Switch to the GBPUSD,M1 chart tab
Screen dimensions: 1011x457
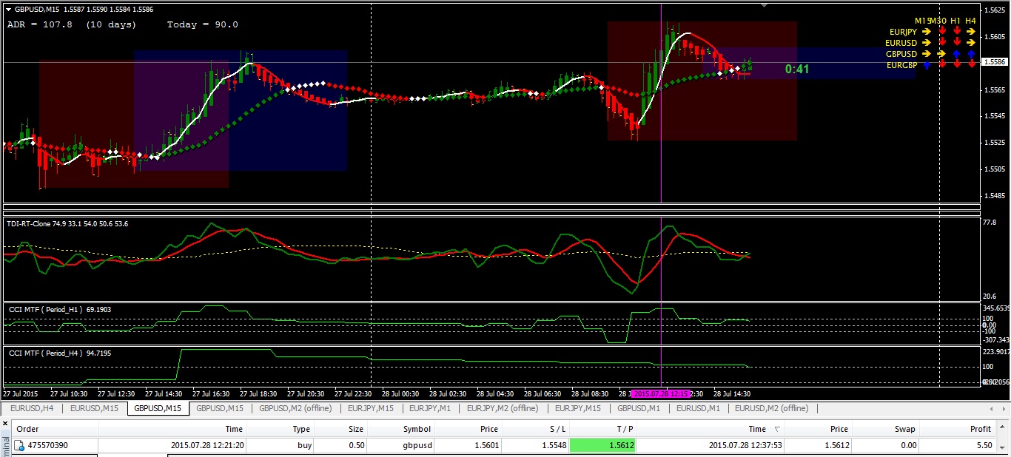point(639,408)
